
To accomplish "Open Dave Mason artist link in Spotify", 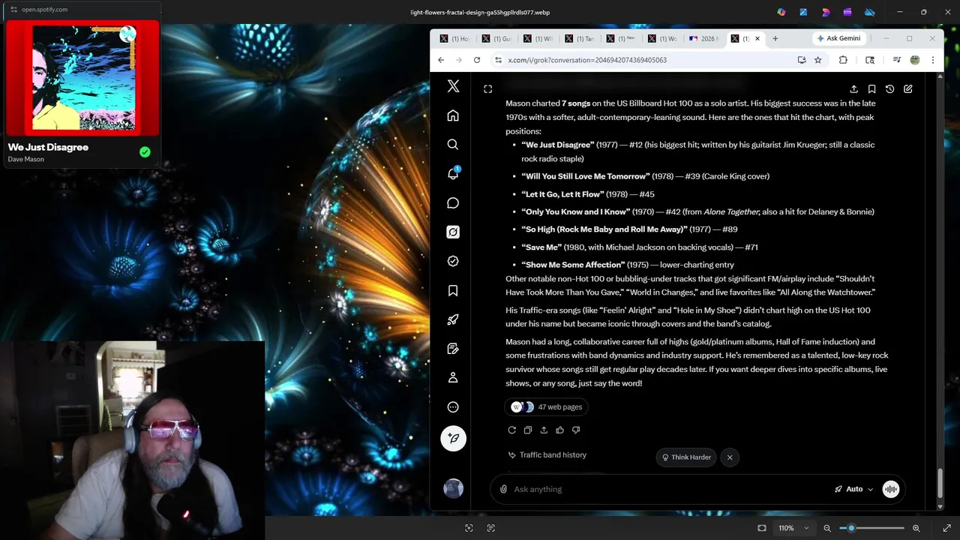I will click(x=25, y=159).
